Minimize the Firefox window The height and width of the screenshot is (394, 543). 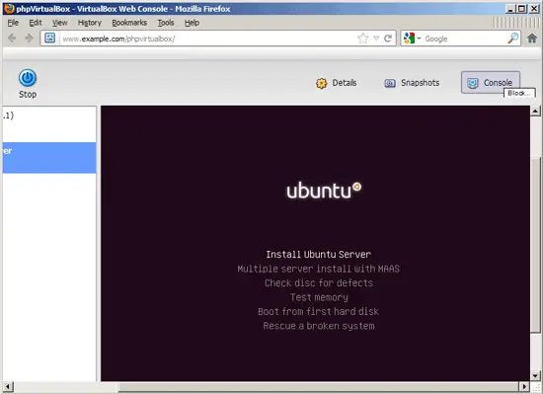click(509, 9)
